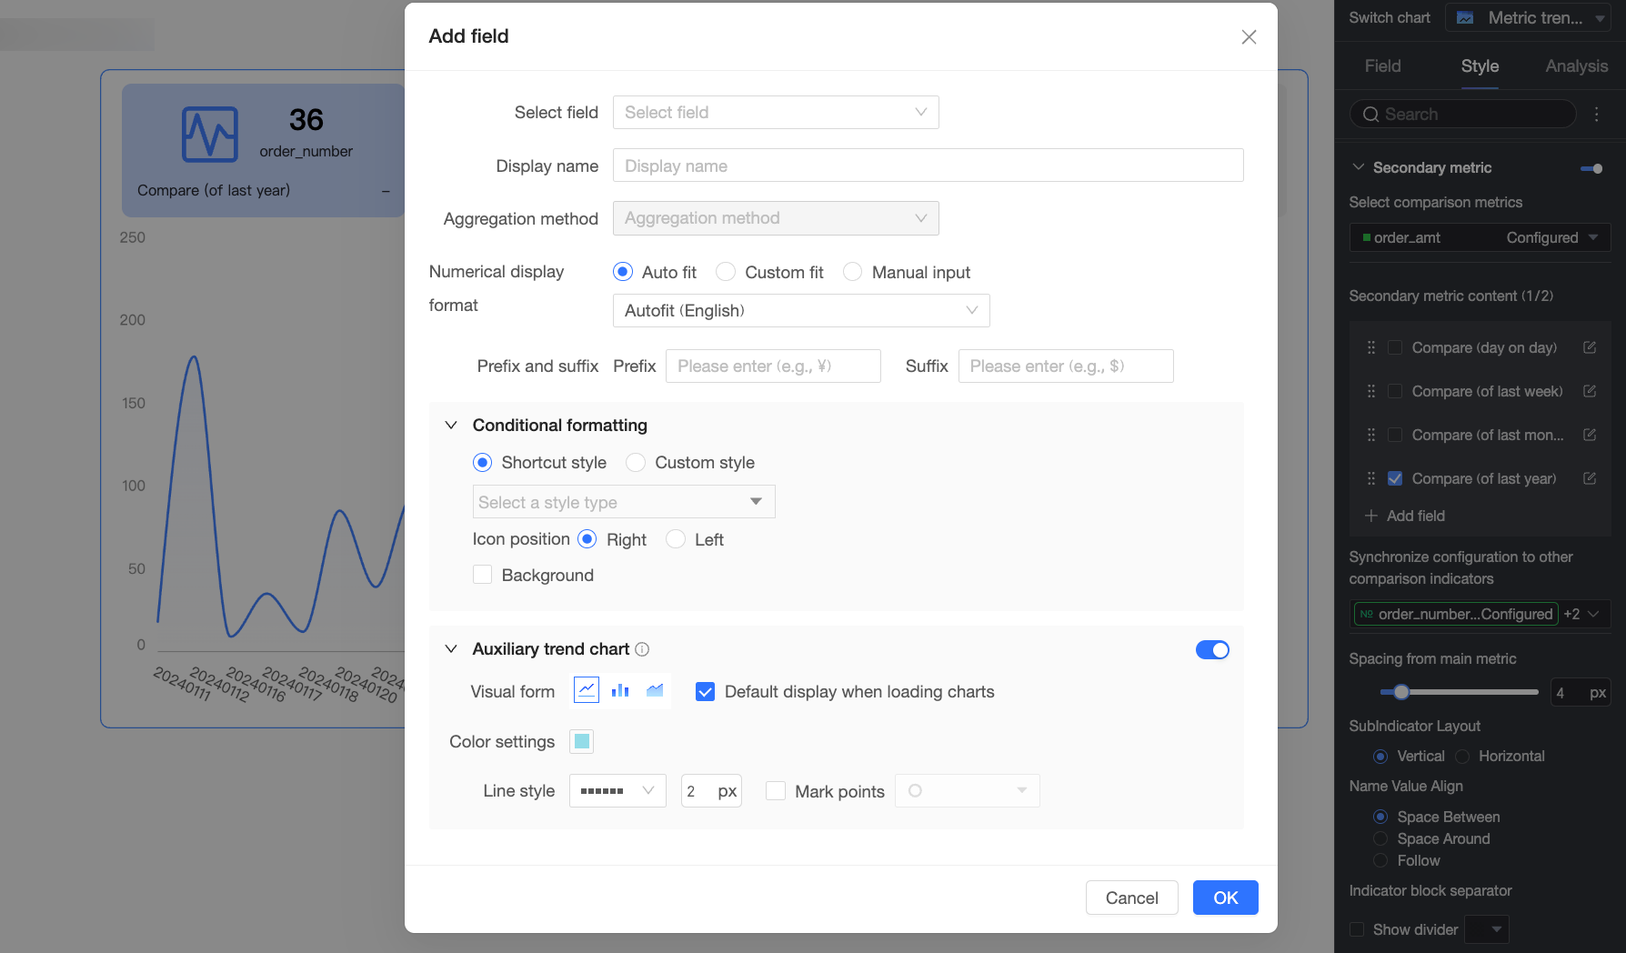This screenshot has height=953, width=1626.
Task: Turn off the Auxiliary trend chart switch
Action: click(x=1212, y=649)
